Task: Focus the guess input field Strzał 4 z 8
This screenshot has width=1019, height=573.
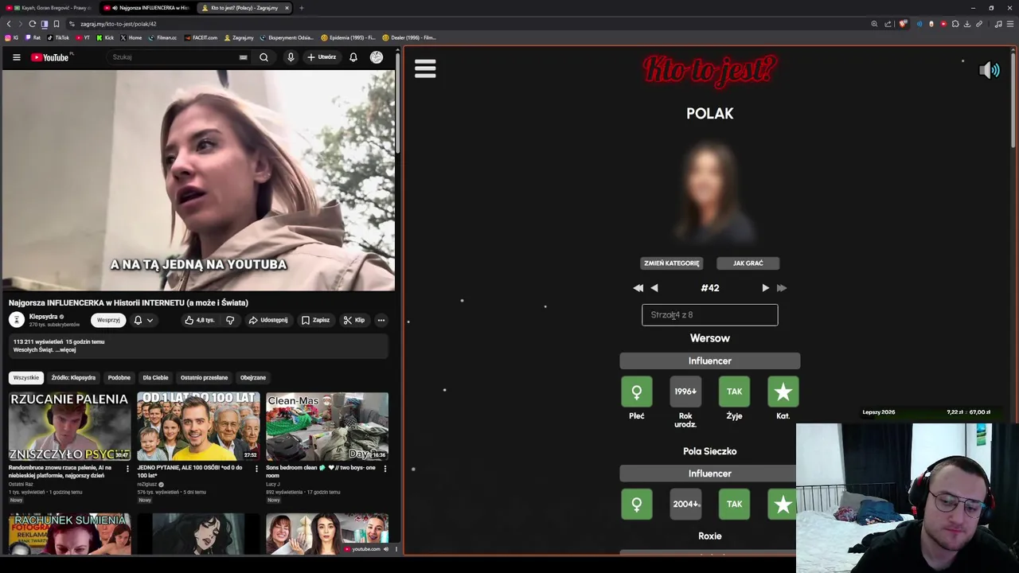Action: coord(710,315)
